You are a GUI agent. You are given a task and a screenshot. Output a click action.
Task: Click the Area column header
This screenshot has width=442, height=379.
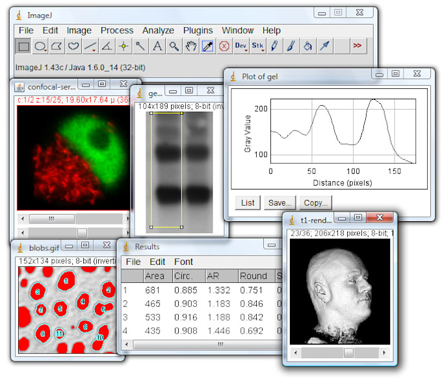[157, 276]
